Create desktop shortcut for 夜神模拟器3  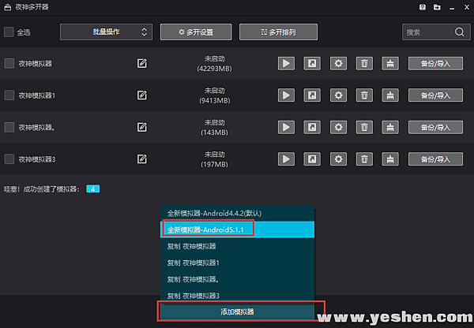312,159
